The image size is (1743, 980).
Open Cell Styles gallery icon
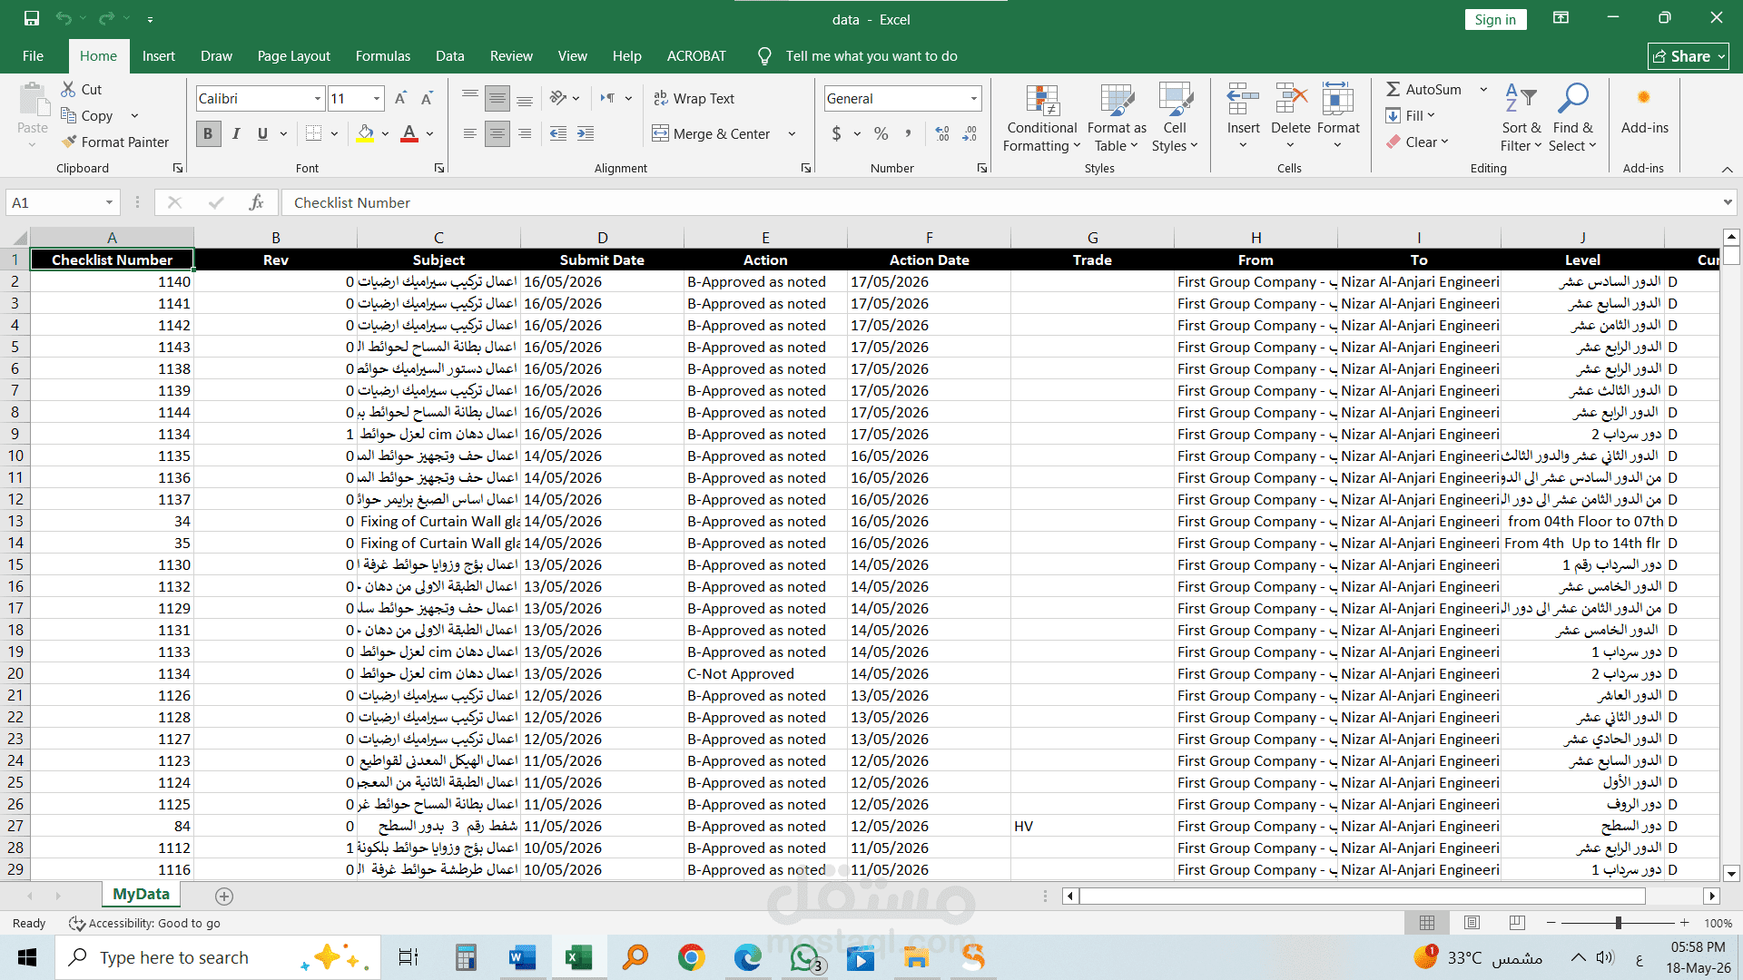(x=1175, y=101)
